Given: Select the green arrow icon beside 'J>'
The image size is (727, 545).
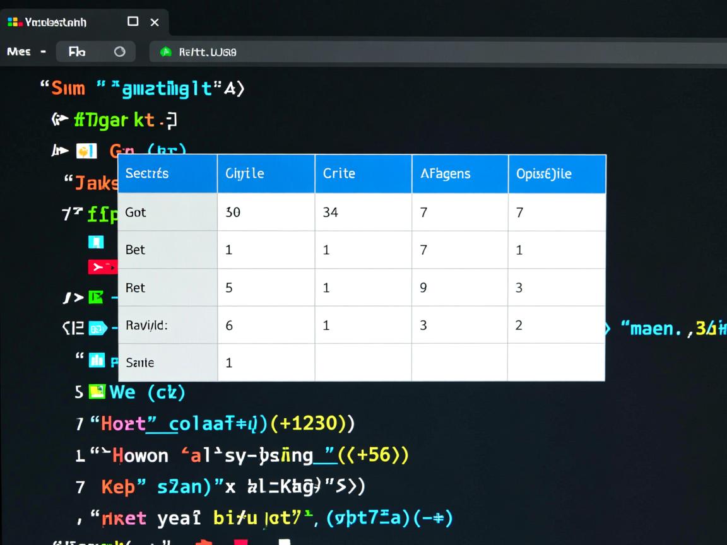Looking at the screenshot, I should tap(96, 296).
